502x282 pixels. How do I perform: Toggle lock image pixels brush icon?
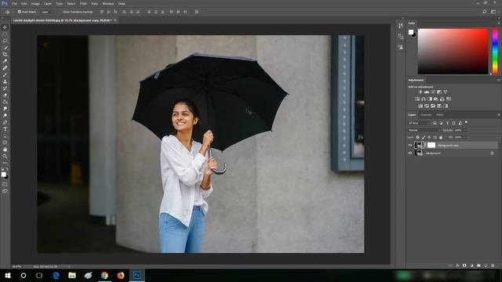tap(424, 138)
